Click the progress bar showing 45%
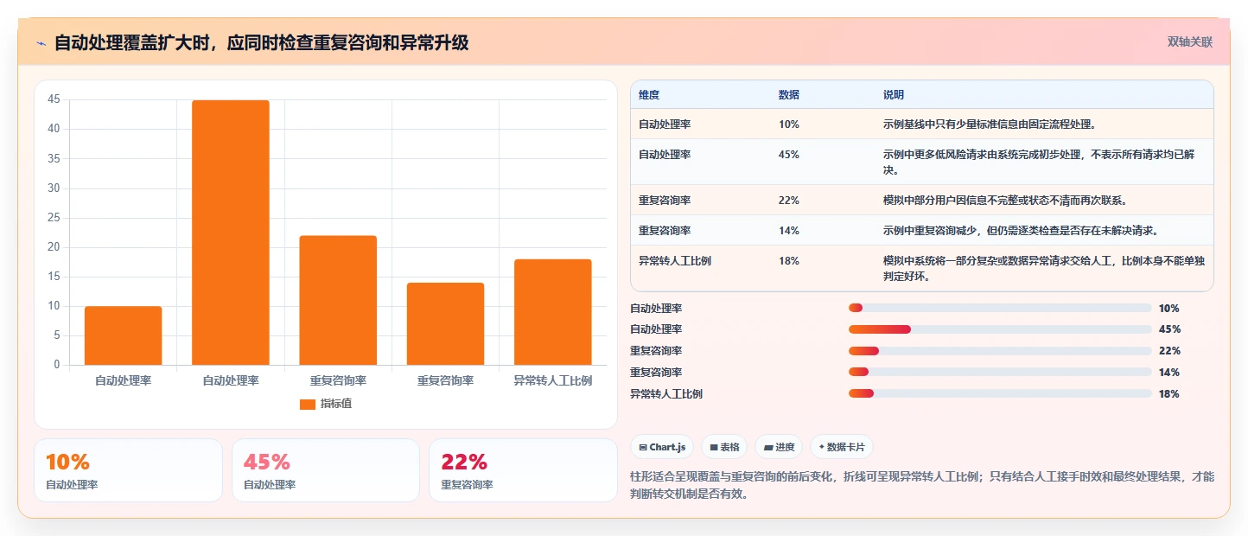 [1000, 329]
